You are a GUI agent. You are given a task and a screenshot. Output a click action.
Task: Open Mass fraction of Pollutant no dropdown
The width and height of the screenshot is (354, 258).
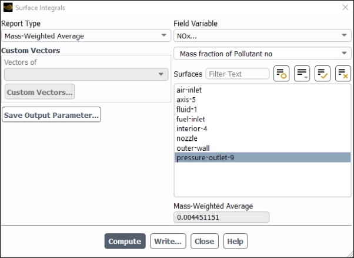[262, 54]
